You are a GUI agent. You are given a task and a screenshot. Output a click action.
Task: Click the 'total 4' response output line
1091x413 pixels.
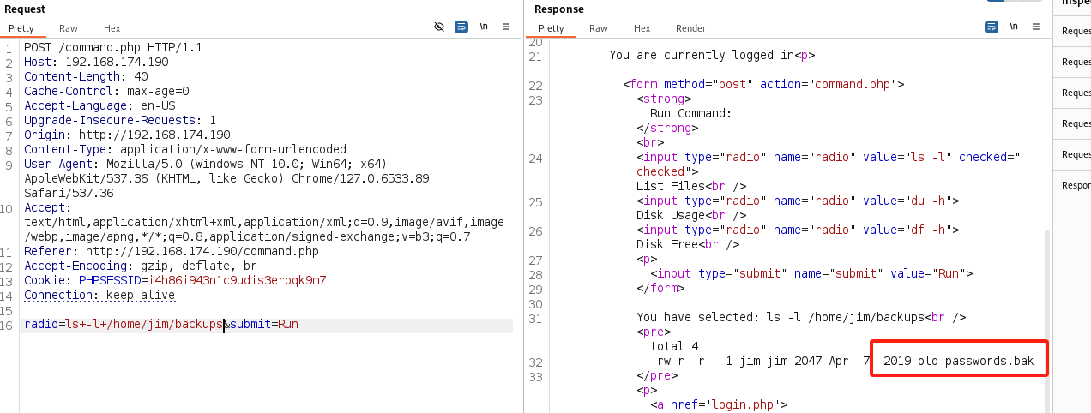point(674,346)
